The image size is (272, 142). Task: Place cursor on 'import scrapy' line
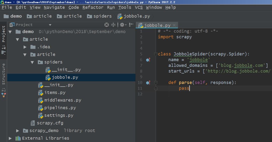tap(175, 37)
